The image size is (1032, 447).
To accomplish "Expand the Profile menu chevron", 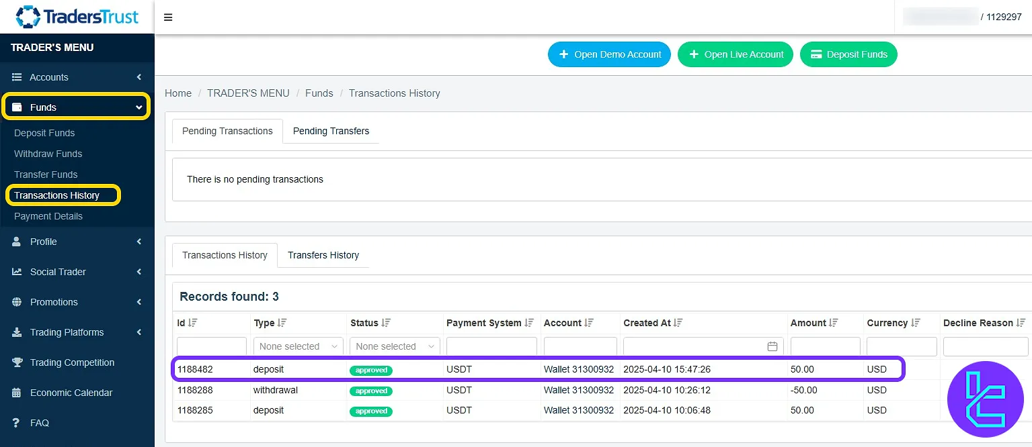I will [x=139, y=242].
